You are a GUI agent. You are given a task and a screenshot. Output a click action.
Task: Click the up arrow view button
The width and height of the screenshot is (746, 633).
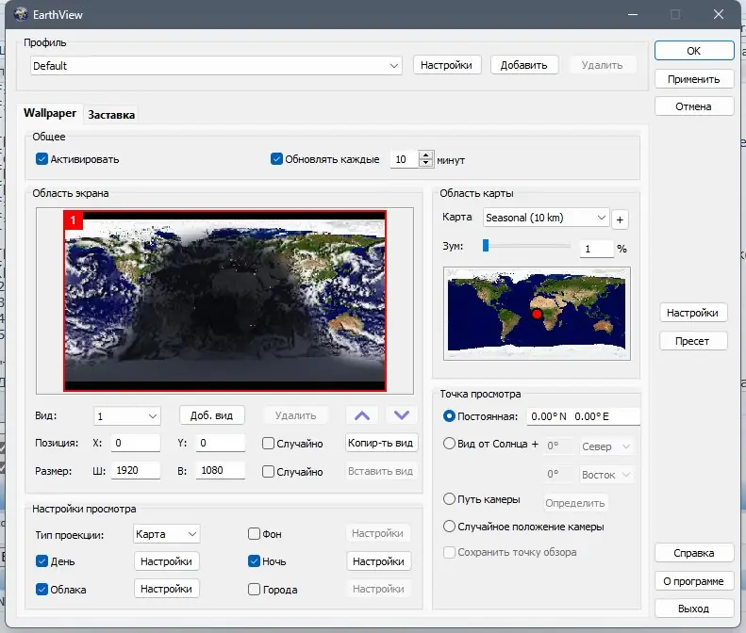(x=364, y=415)
